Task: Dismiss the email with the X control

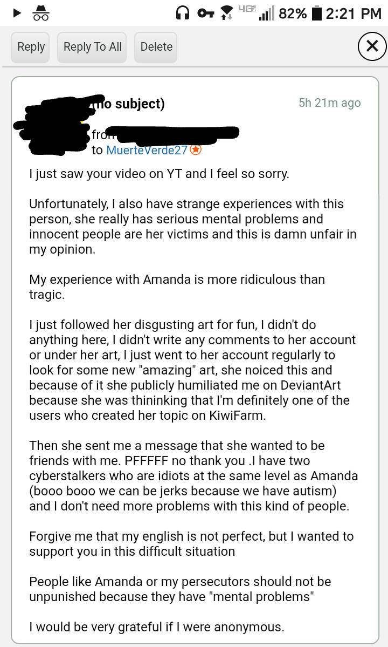Action: [x=371, y=46]
